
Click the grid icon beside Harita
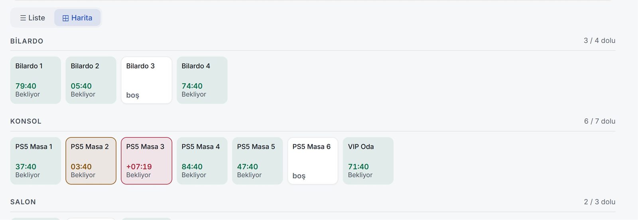[x=66, y=18]
